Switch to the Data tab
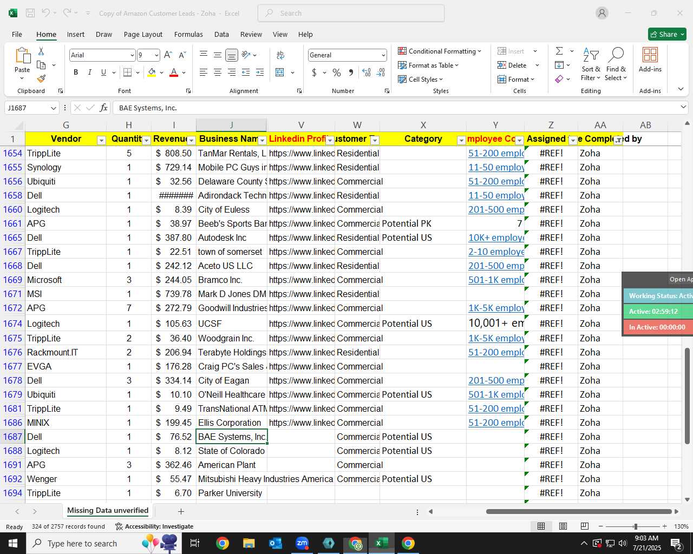This screenshot has height=554, width=693. pos(221,34)
